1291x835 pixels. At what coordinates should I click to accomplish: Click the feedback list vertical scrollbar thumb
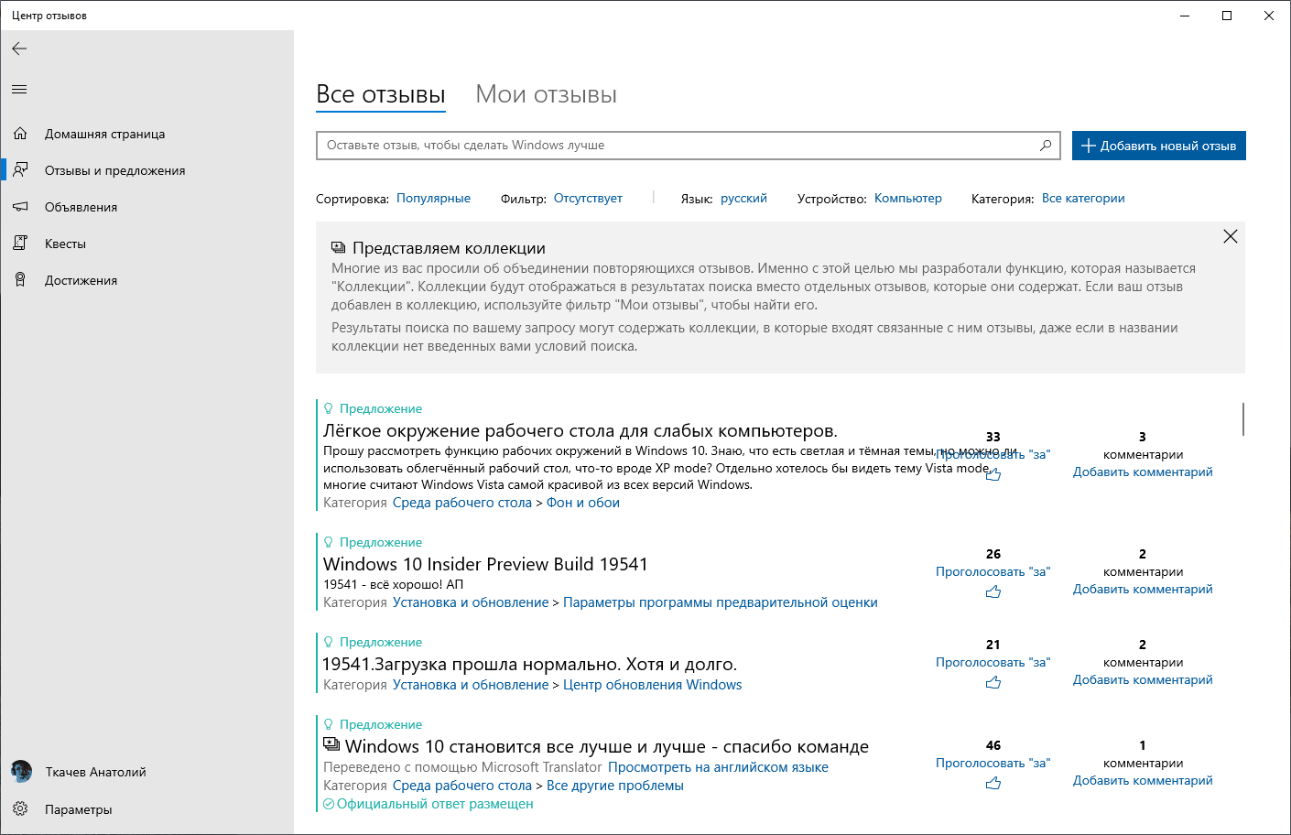1242,418
